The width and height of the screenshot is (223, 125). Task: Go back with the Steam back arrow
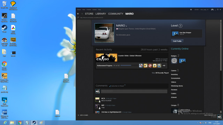(78, 14)
